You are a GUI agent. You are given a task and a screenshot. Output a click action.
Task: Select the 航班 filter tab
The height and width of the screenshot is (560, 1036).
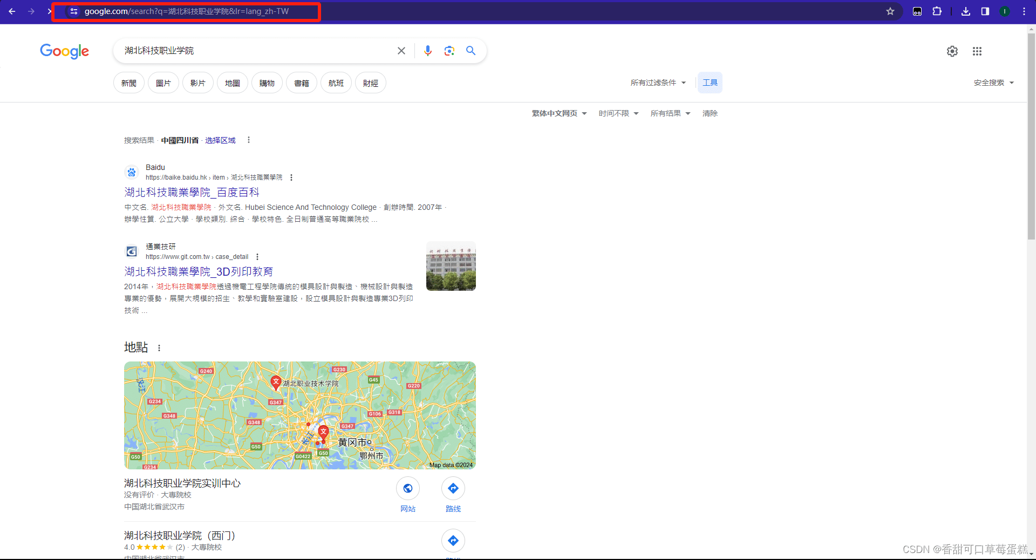[336, 83]
